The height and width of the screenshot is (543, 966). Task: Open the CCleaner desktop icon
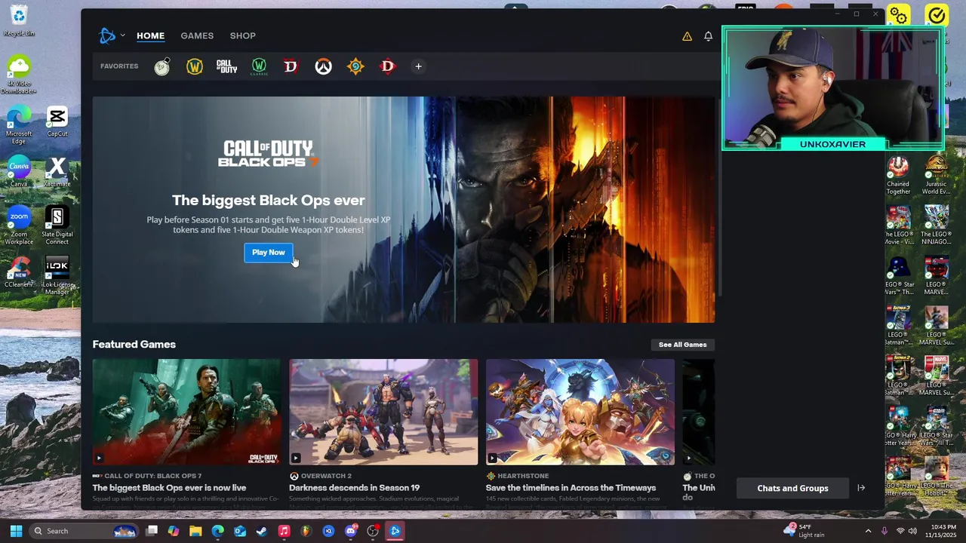pyautogui.click(x=18, y=272)
